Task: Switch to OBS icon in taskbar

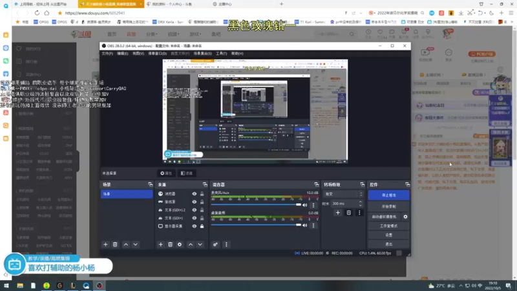Action: click(100, 286)
